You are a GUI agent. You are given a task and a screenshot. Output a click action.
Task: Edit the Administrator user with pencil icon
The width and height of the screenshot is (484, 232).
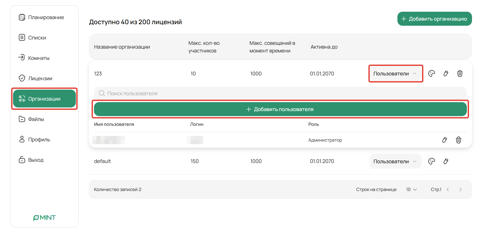pyautogui.click(x=444, y=140)
